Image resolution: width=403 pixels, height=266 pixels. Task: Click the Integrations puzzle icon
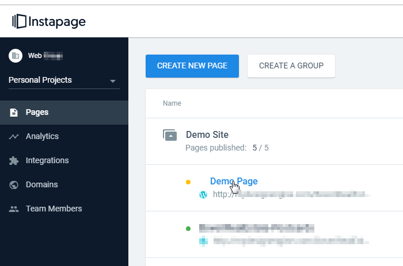point(14,160)
